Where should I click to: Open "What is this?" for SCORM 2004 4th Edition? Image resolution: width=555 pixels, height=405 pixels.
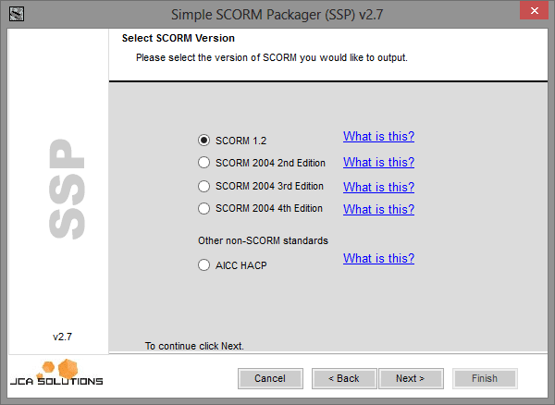tap(378, 210)
